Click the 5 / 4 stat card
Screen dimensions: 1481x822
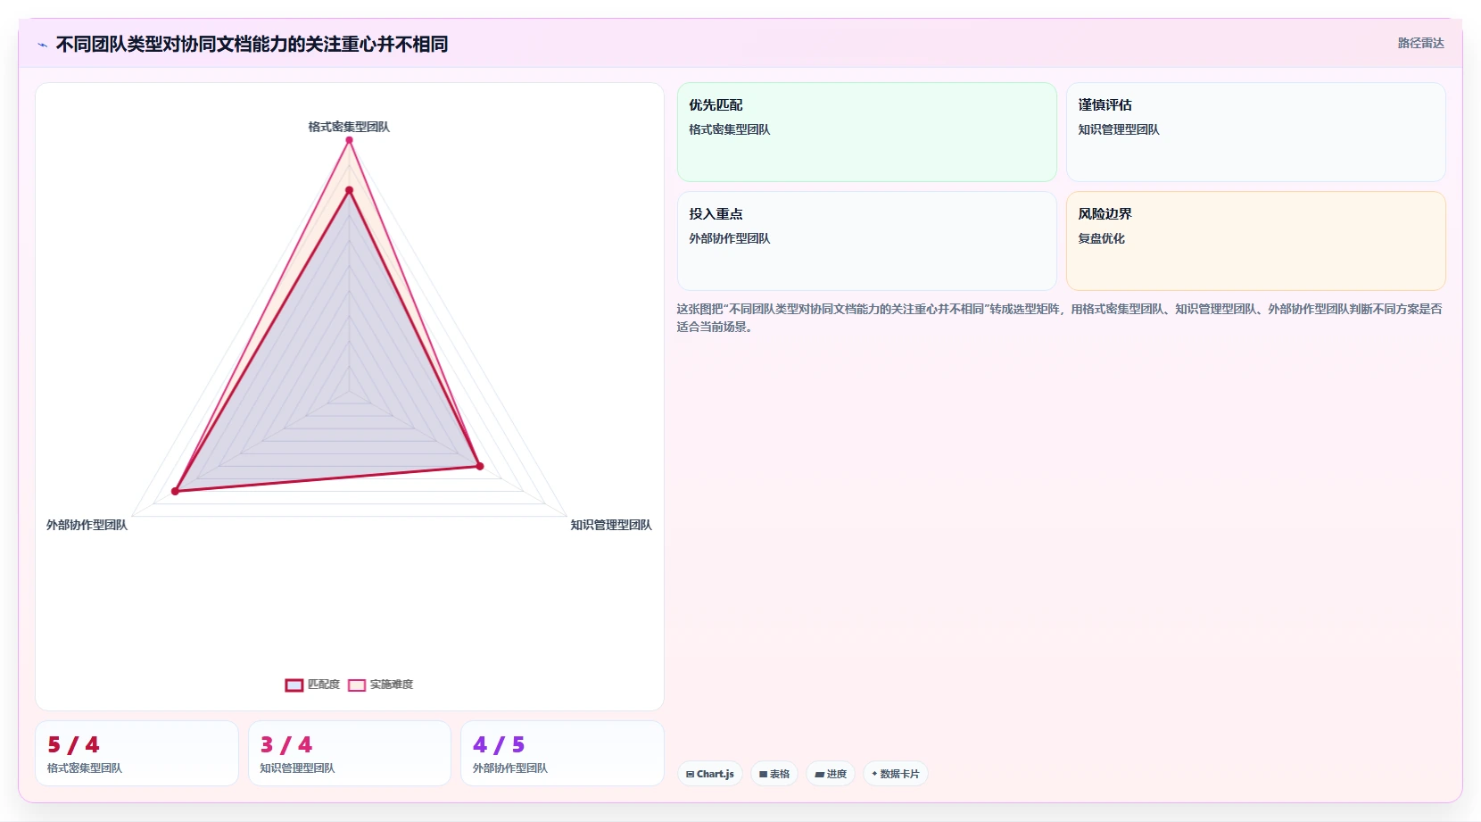[137, 753]
